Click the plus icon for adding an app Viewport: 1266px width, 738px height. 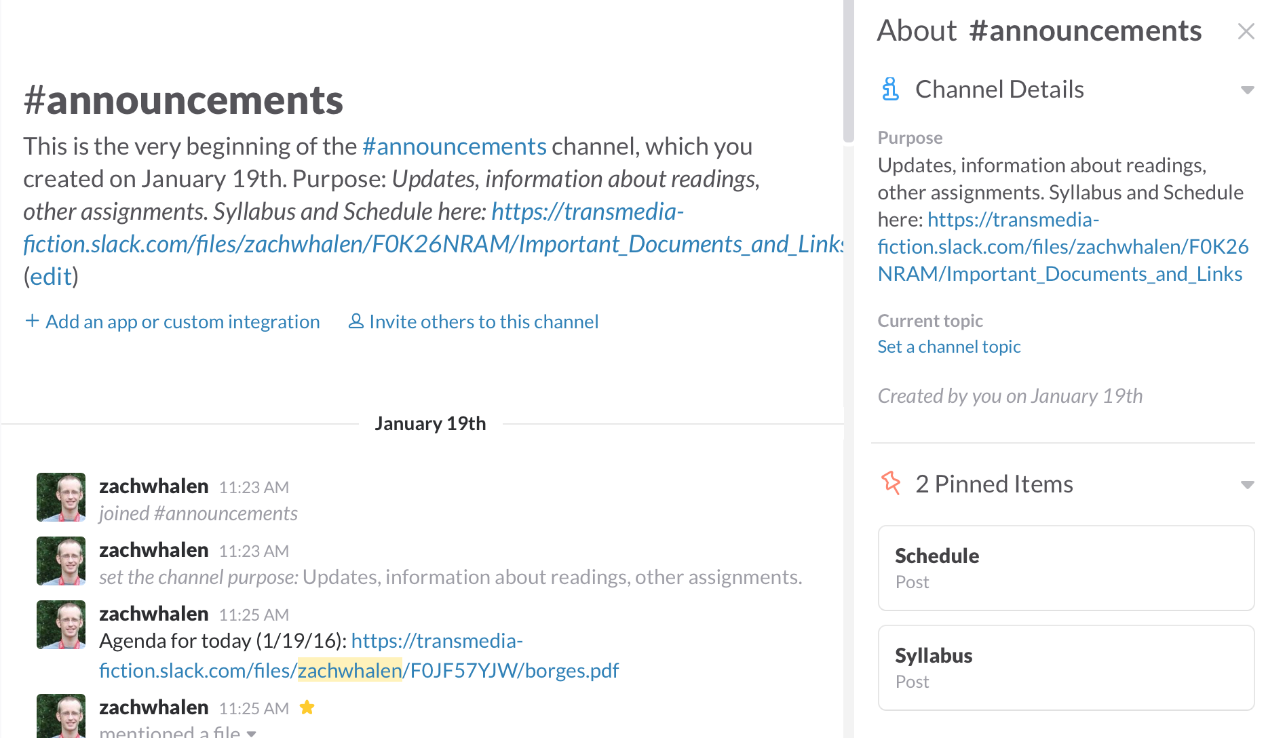point(32,321)
